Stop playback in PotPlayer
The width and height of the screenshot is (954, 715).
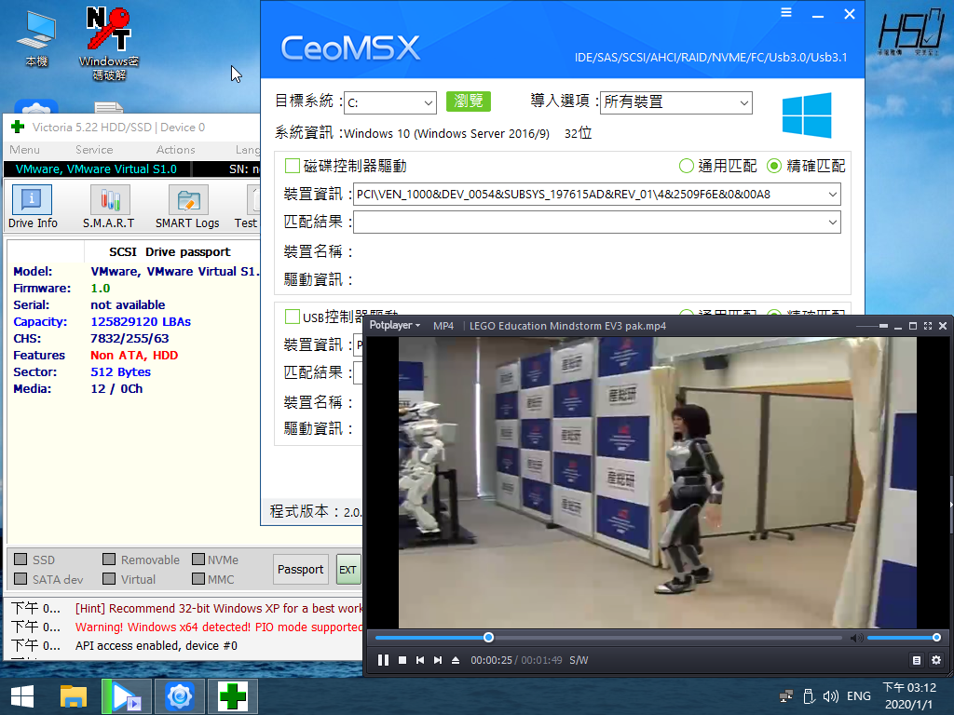click(x=402, y=660)
